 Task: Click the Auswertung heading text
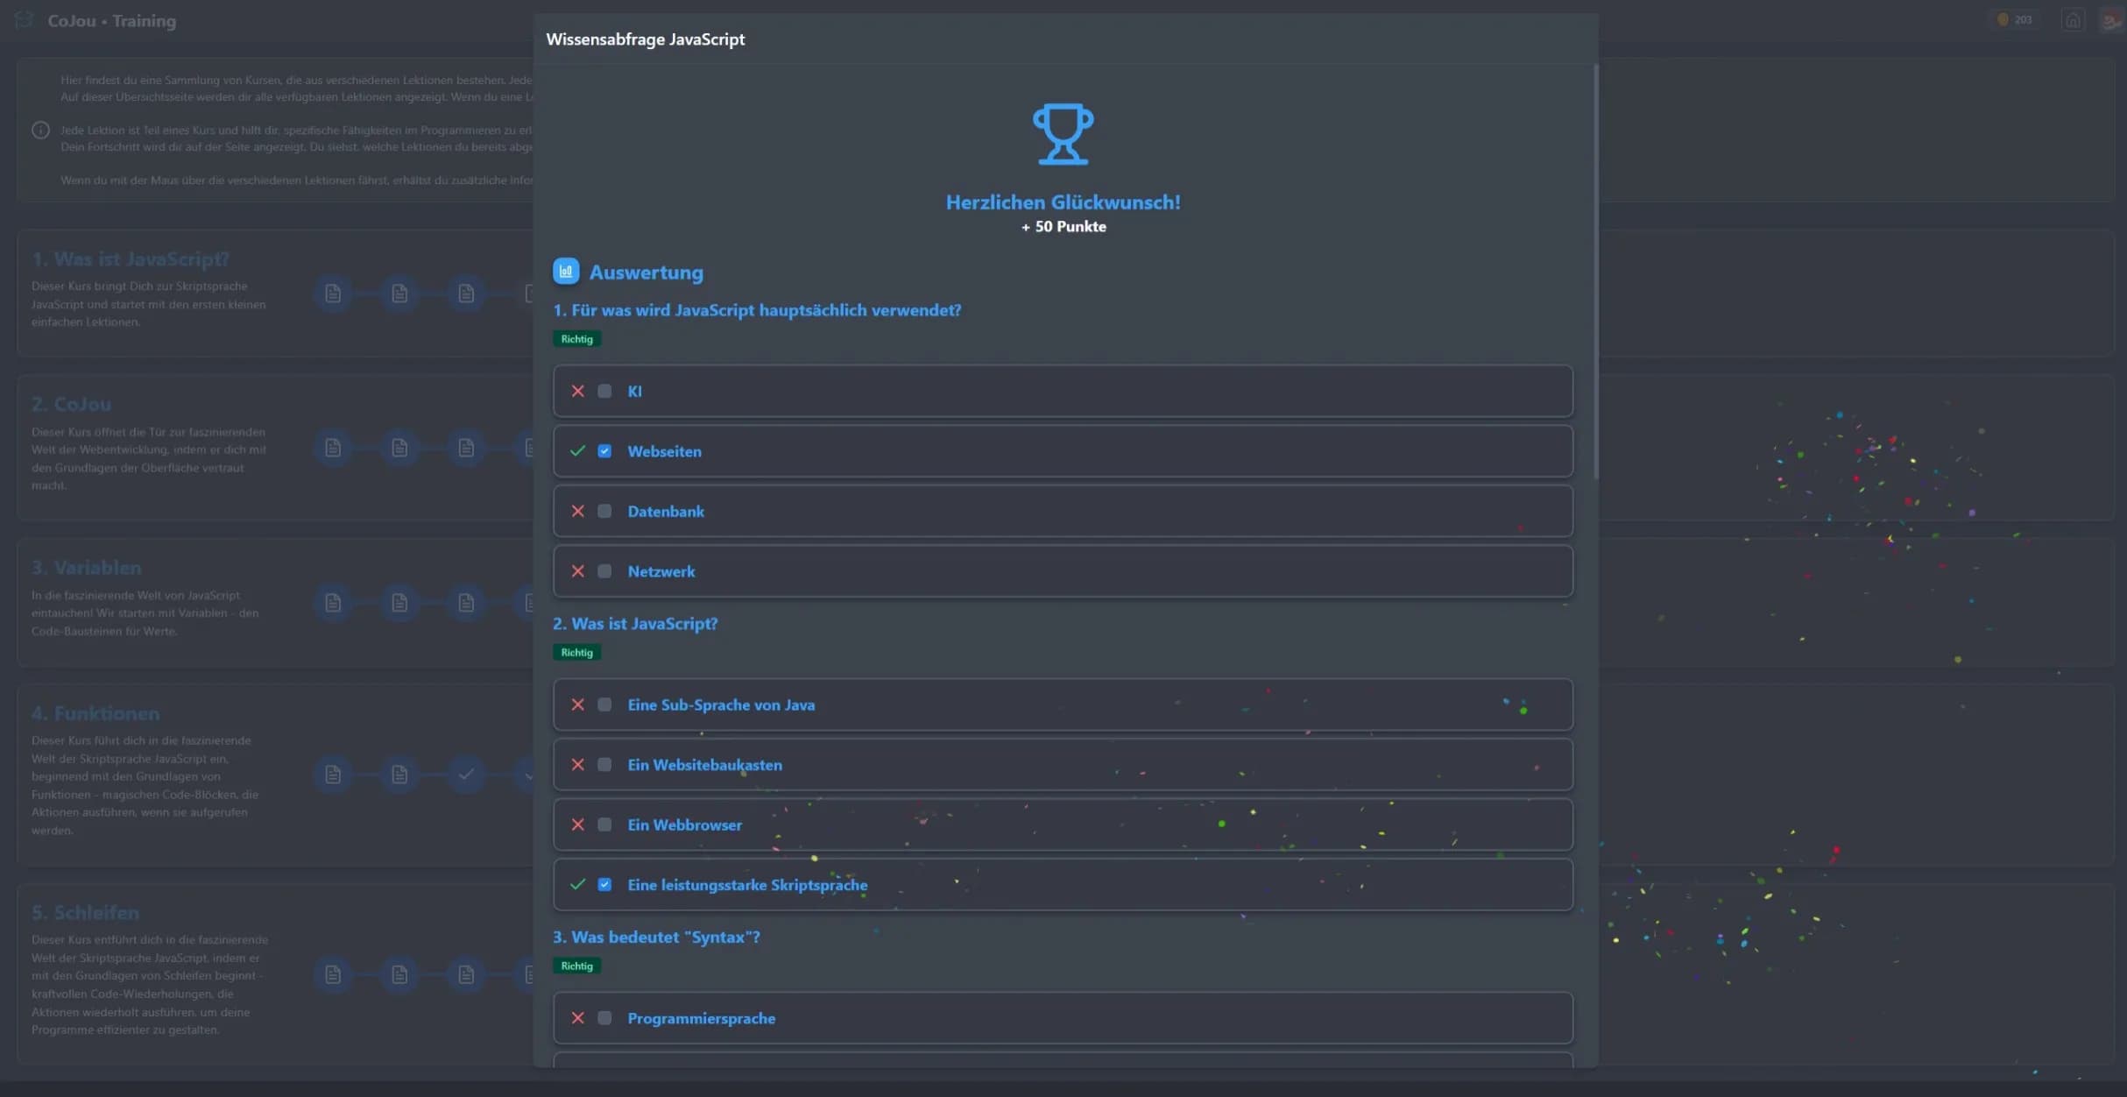(x=647, y=272)
